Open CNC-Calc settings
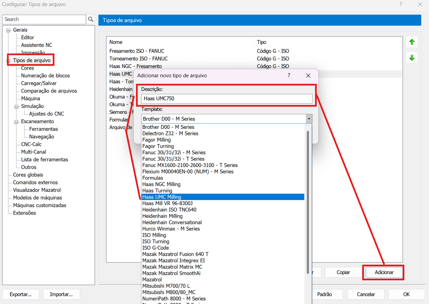The height and width of the screenshot is (304, 429). click(x=32, y=144)
